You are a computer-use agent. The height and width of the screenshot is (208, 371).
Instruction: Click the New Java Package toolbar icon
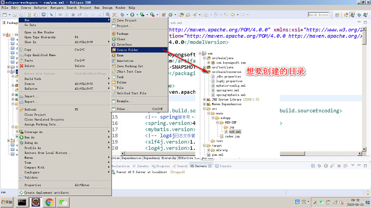pyautogui.click(x=164, y=15)
